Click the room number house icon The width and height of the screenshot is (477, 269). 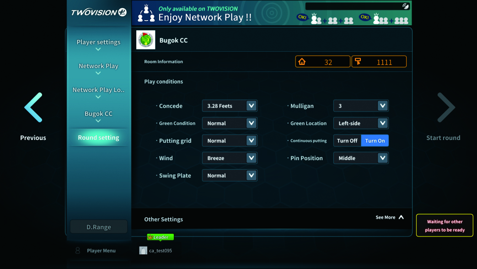[x=302, y=62]
